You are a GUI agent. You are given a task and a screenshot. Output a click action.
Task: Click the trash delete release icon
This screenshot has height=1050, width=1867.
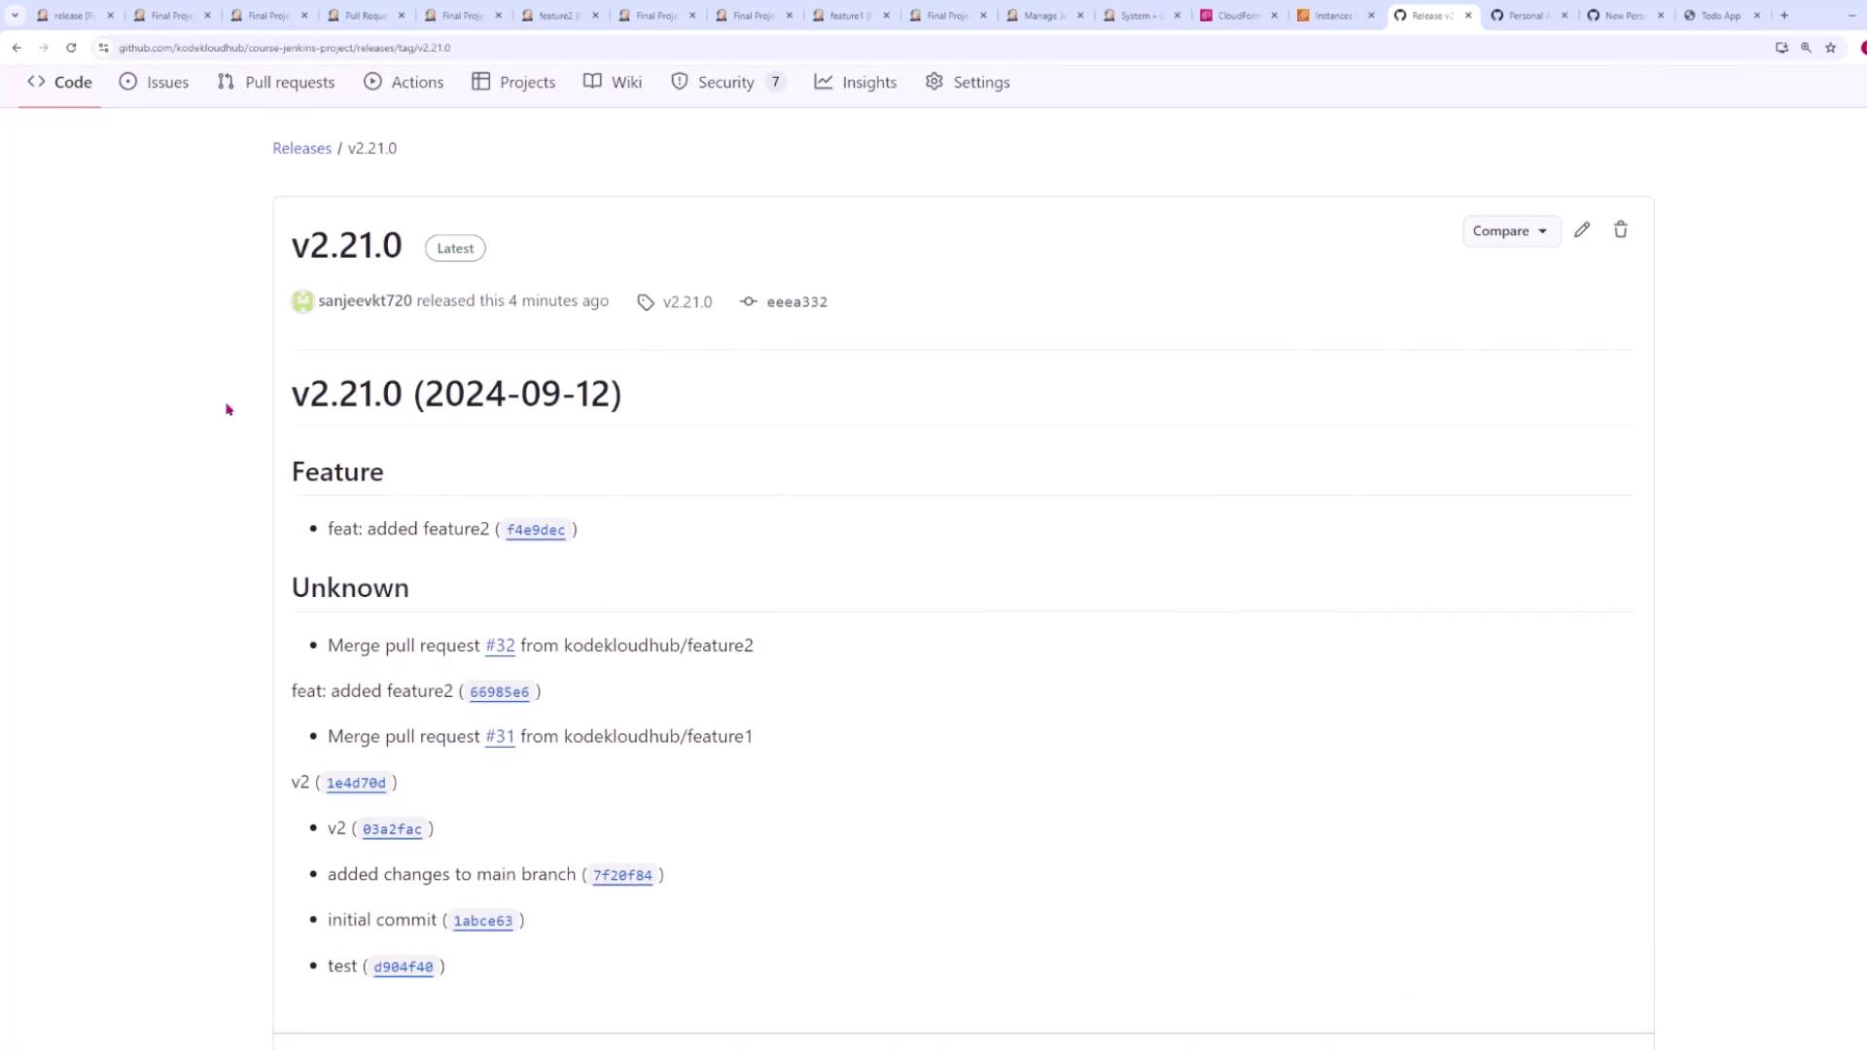tap(1621, 230)
